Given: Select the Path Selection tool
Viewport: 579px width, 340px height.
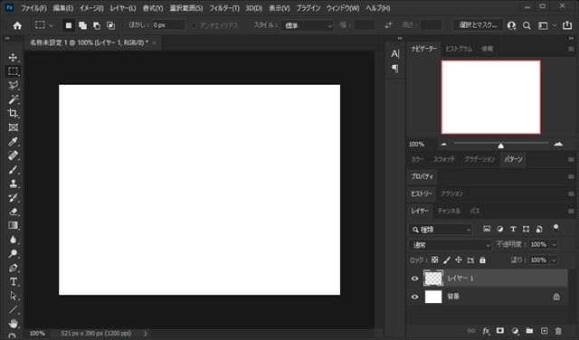Looking at the screenshot, I should (x=13, y=296).
